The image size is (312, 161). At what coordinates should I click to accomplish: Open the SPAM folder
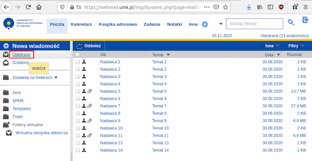click(x=18, y=101)
